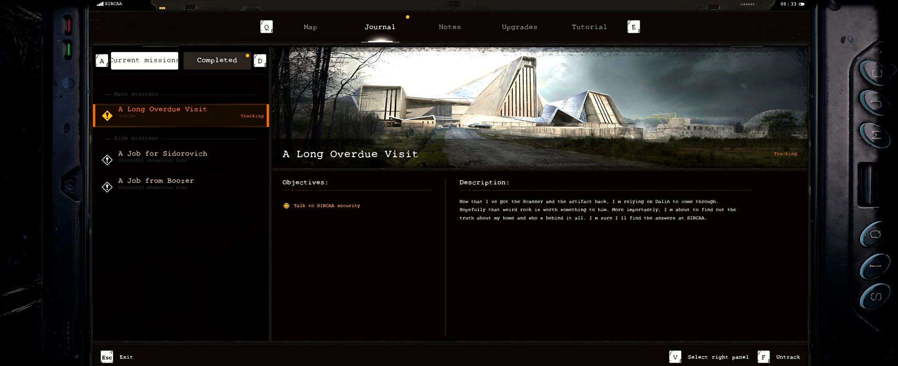Open the Upgrades tab
This screenshot has width=898, height=366.
click(x=519, y=27)
